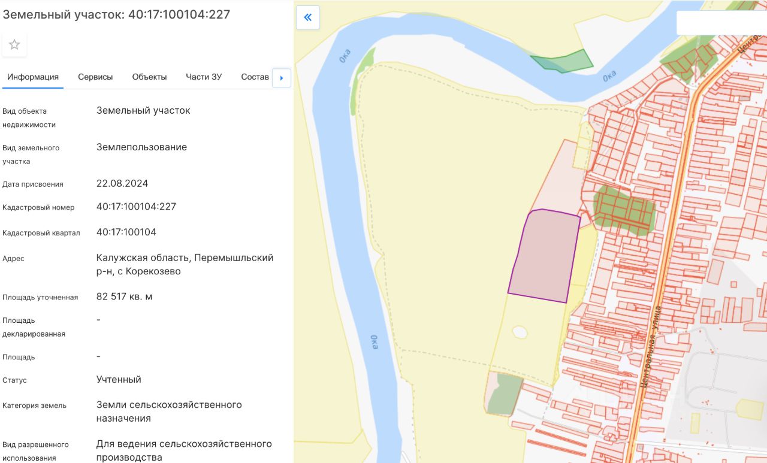Switch to the Сервисы tab
767x463 pixels.
tap(95, 77)
